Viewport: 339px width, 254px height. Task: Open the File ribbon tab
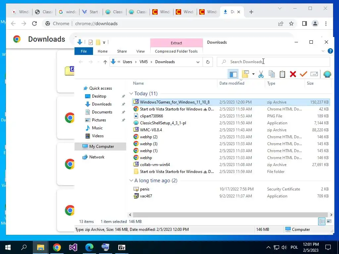click(84, 51)
